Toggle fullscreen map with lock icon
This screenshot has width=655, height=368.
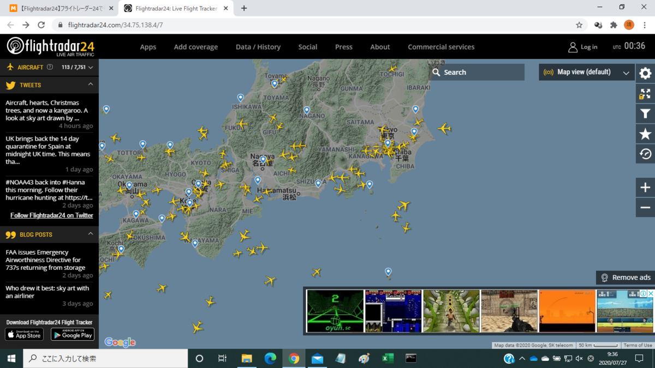click(x=645, y=94)
